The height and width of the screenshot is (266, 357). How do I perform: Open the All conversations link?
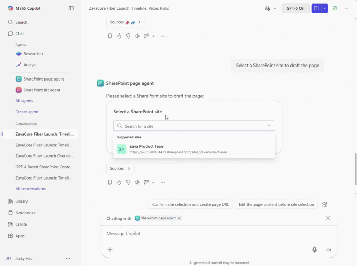tap(30, 189)
